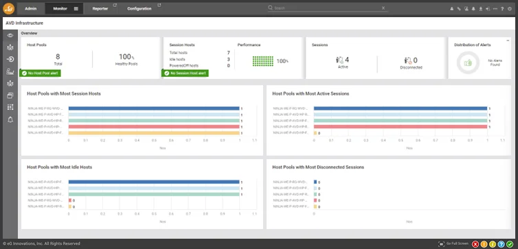Focus the Search input field
Screen dimensions: 518x249
(327, 8)
